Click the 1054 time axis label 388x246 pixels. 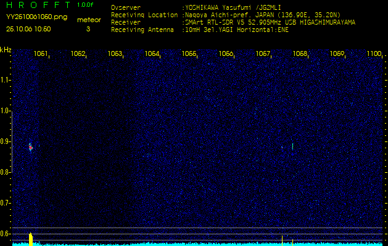[x=152, y=54]
